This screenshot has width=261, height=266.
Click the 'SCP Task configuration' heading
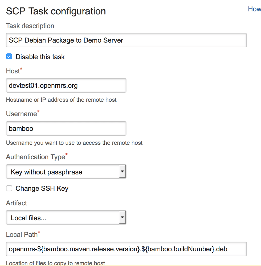[x=56, y=11]
